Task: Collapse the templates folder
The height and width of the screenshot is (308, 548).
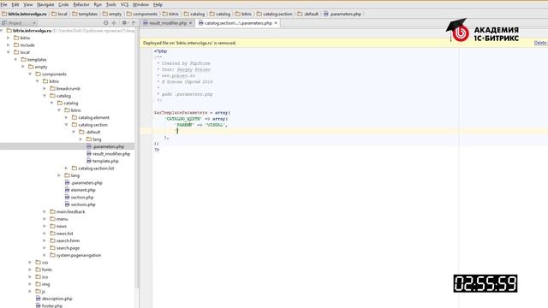Action: pos(15,60)
